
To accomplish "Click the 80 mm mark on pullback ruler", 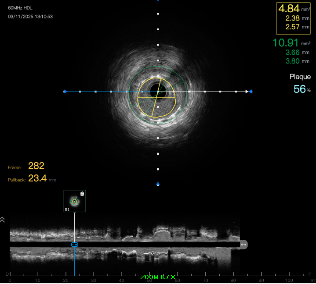I will point(233,280).
